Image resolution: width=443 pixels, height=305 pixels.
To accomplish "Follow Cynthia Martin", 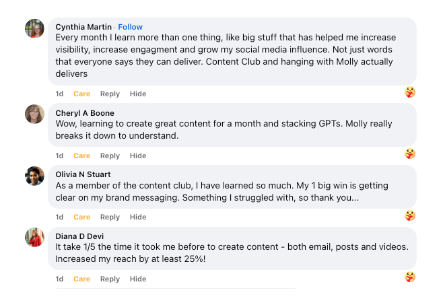I will [130, 27].
